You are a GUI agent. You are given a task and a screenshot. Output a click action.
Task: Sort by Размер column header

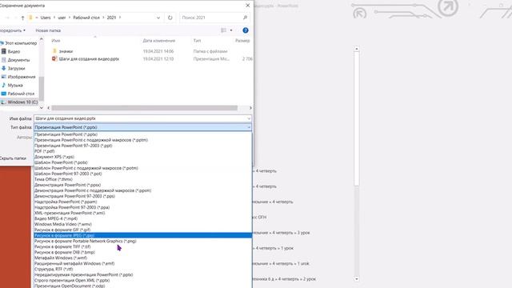(242, 41)
